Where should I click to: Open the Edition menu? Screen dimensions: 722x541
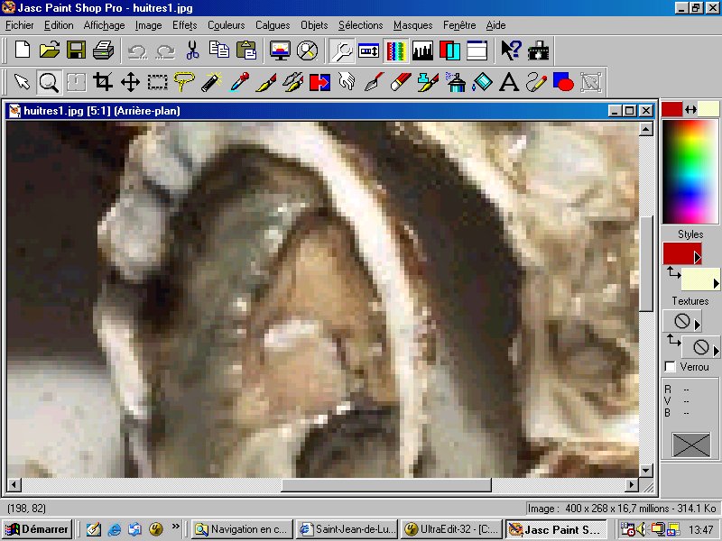(x=59, y=25)
